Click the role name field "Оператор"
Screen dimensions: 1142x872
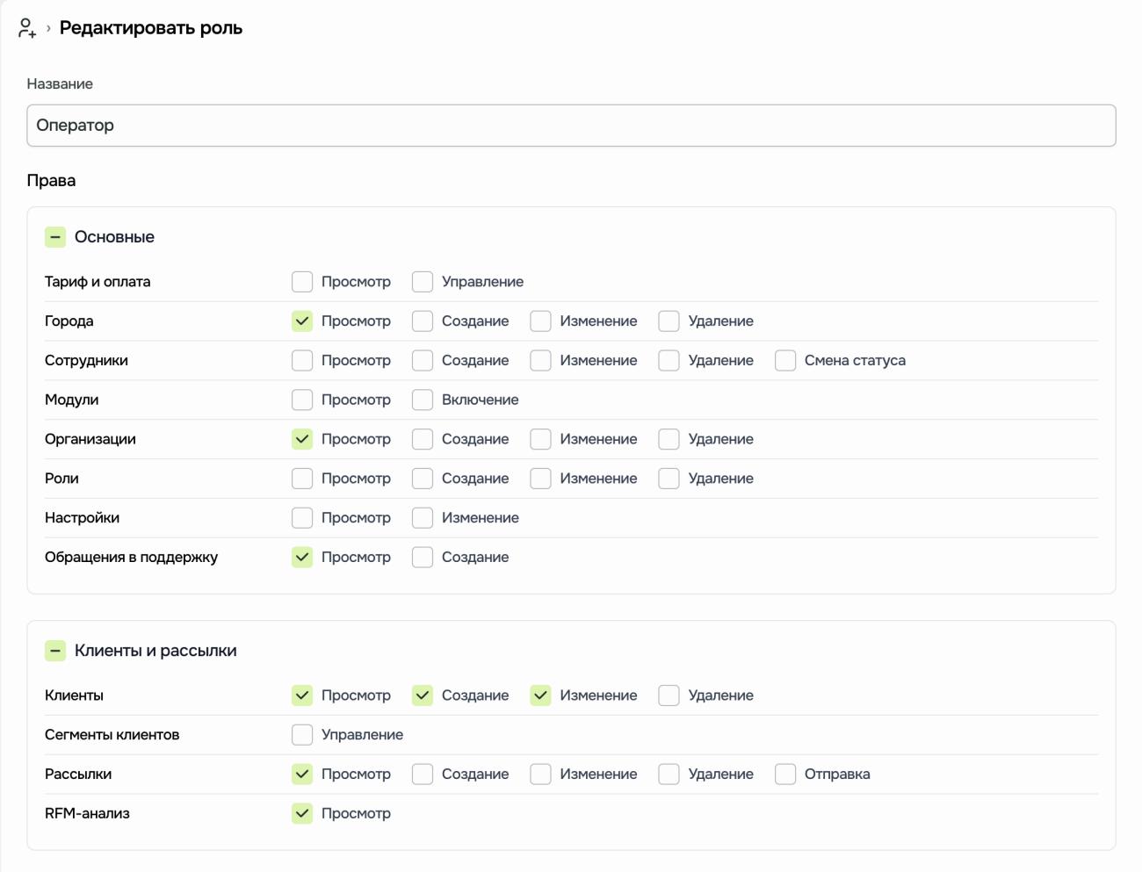(571, 126)
